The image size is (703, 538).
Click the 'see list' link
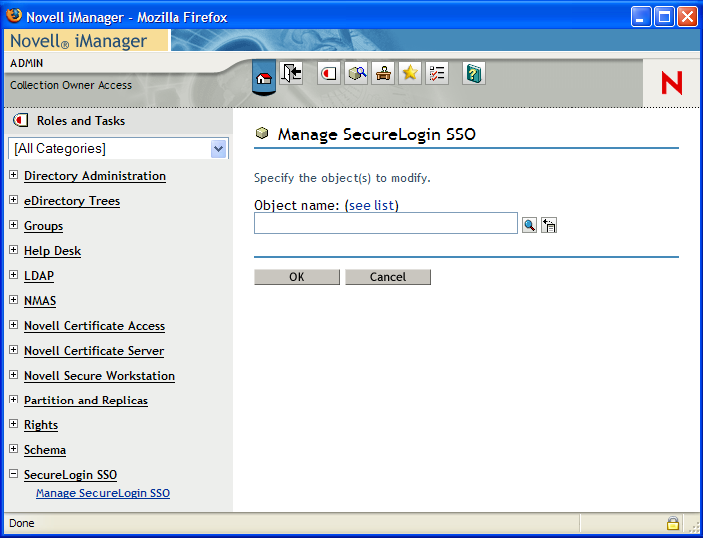[372, 205]
